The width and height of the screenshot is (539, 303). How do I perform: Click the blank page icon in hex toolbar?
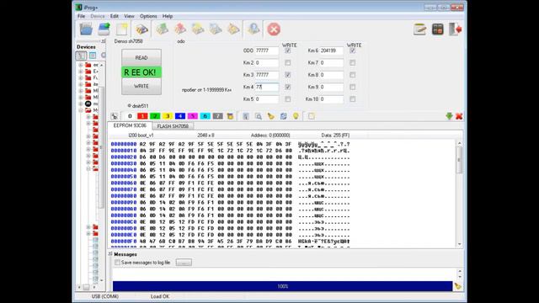click(x=311, y=116)
